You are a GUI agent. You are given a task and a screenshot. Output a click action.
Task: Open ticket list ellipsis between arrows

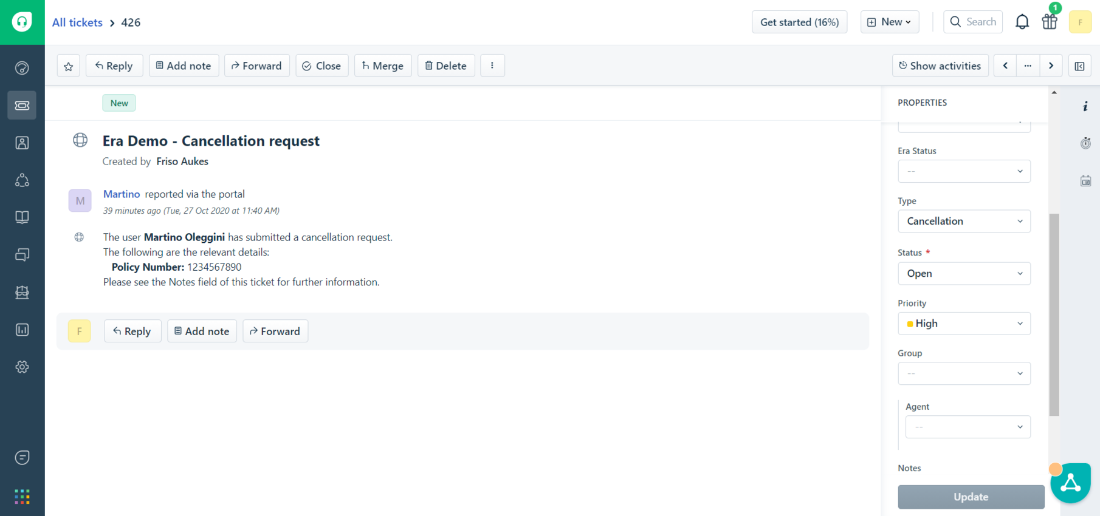point(1028,66)
